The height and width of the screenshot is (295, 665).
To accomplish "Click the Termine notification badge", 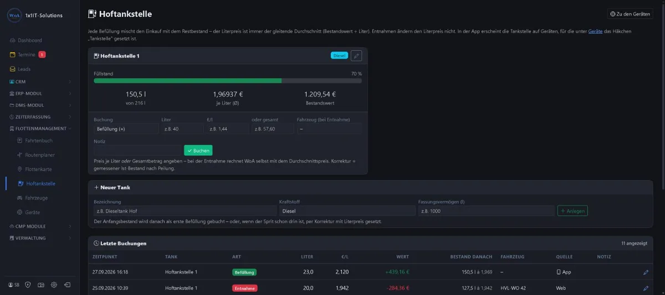I will point(42,55).
